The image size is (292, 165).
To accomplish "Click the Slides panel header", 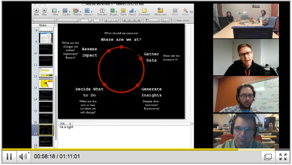I will (x=43, y=25).
